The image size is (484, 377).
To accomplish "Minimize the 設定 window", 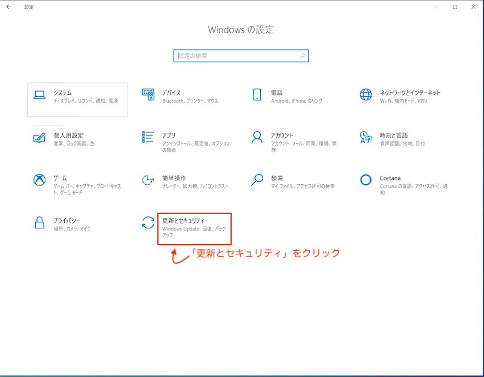I will (436, 7).
